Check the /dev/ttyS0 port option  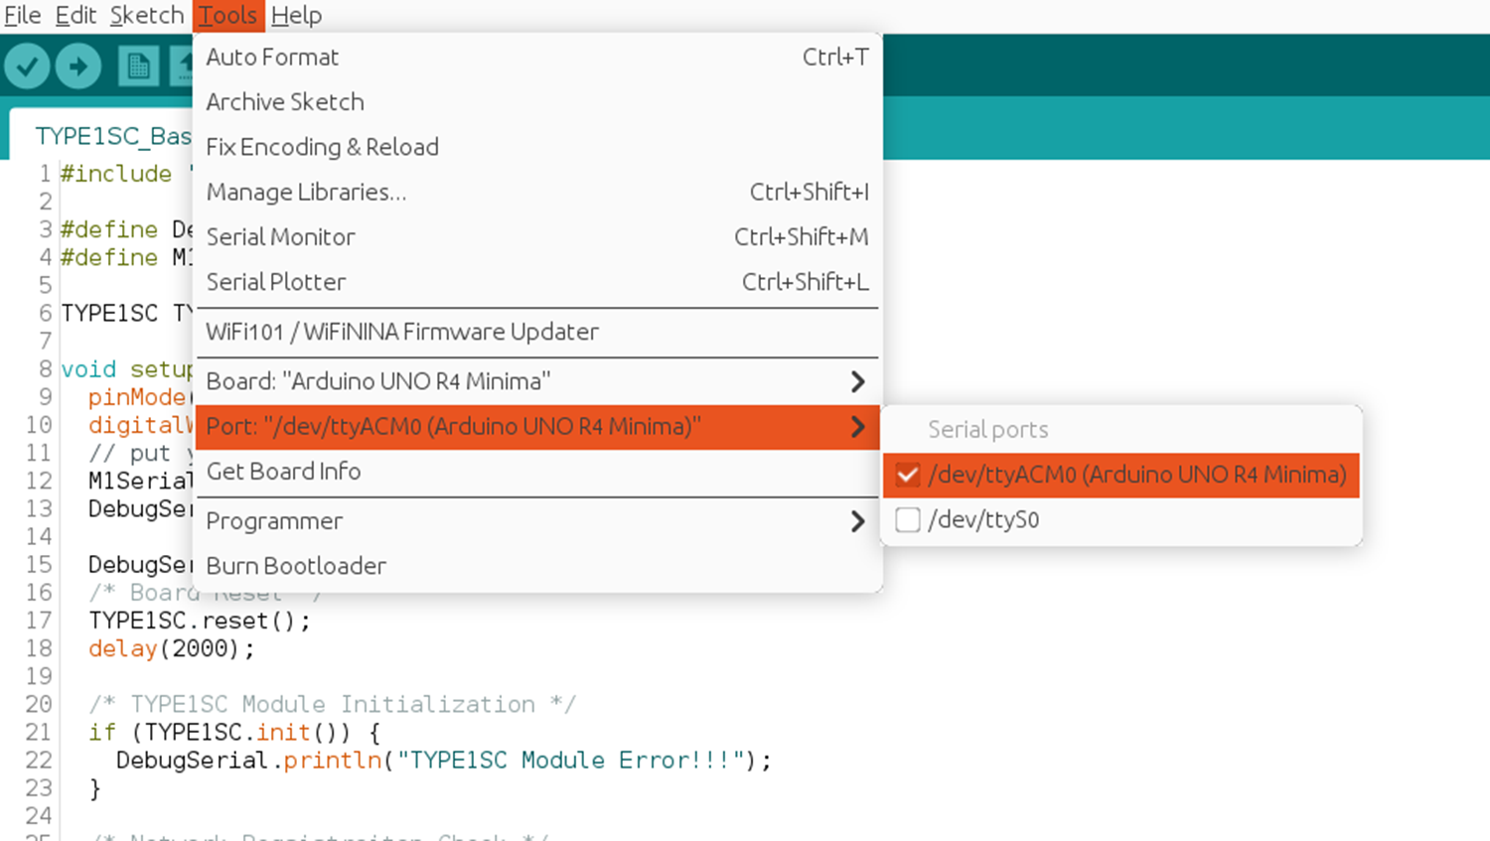[1120, 519]
